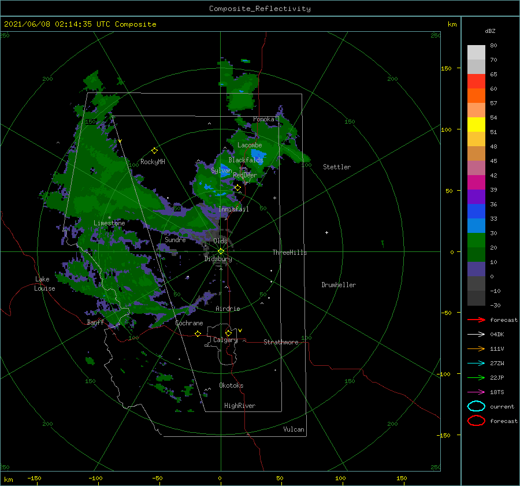Click the Stettler town label

[337, 167]
